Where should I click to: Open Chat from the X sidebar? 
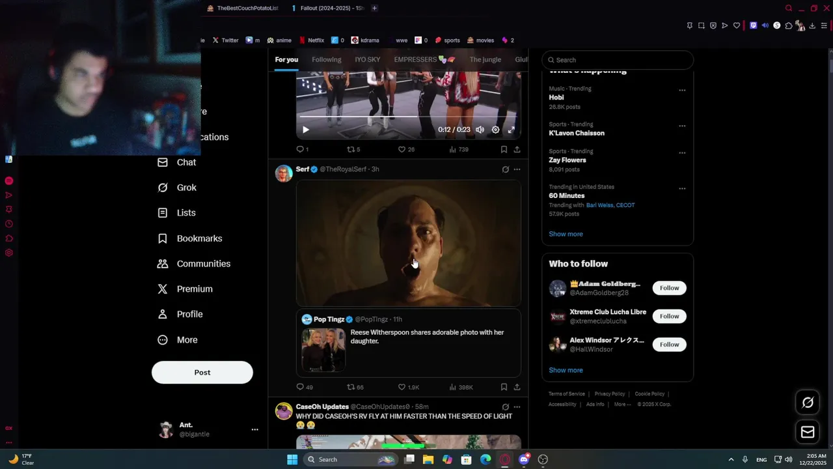point(177,162)
